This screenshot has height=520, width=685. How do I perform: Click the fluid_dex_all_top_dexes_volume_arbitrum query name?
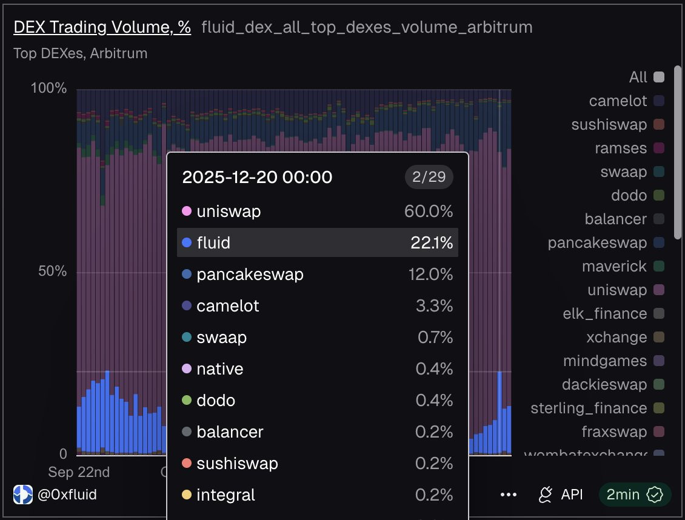coord(367,27)
